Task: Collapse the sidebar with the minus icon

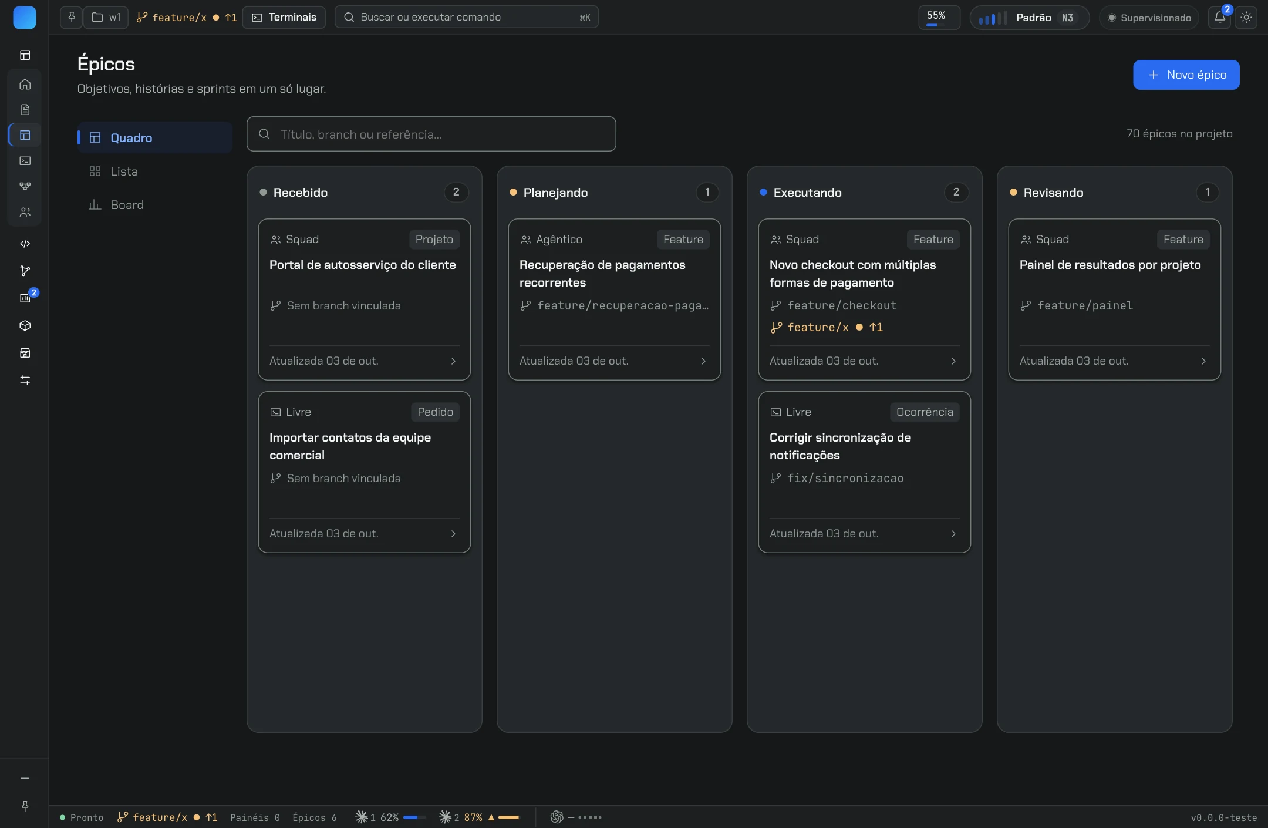Action: click(x=25, y=778)
